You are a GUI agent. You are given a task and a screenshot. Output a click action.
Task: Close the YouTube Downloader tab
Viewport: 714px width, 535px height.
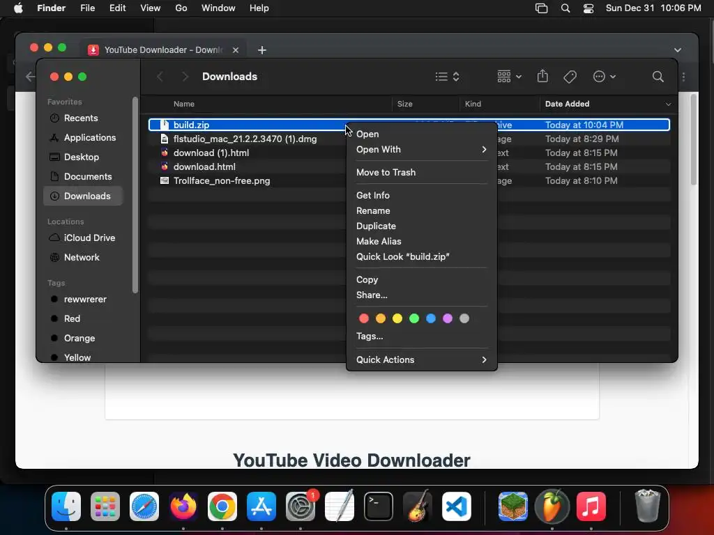pos(236,50)
